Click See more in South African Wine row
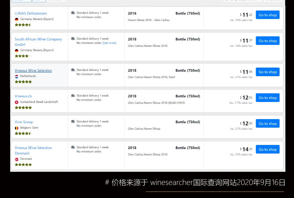The height and width of the screenshot is (198, 294). pyautogui.click(x=110, y=43)
